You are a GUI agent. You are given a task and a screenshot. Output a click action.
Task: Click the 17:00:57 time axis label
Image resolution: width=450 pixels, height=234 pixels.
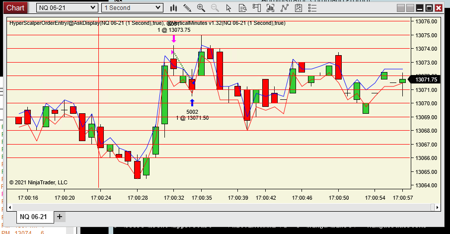coord(403,198)
